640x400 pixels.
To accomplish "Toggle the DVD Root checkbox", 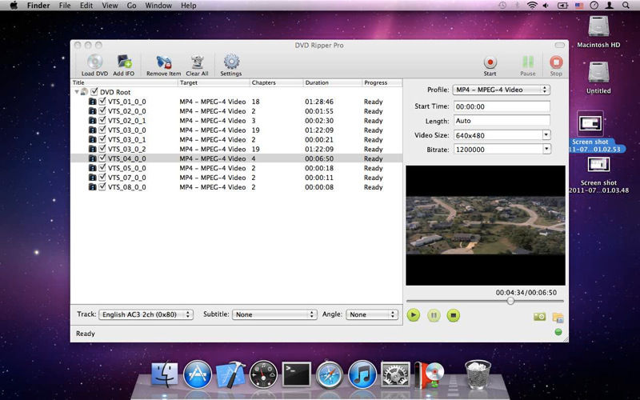I will [94, 92].
